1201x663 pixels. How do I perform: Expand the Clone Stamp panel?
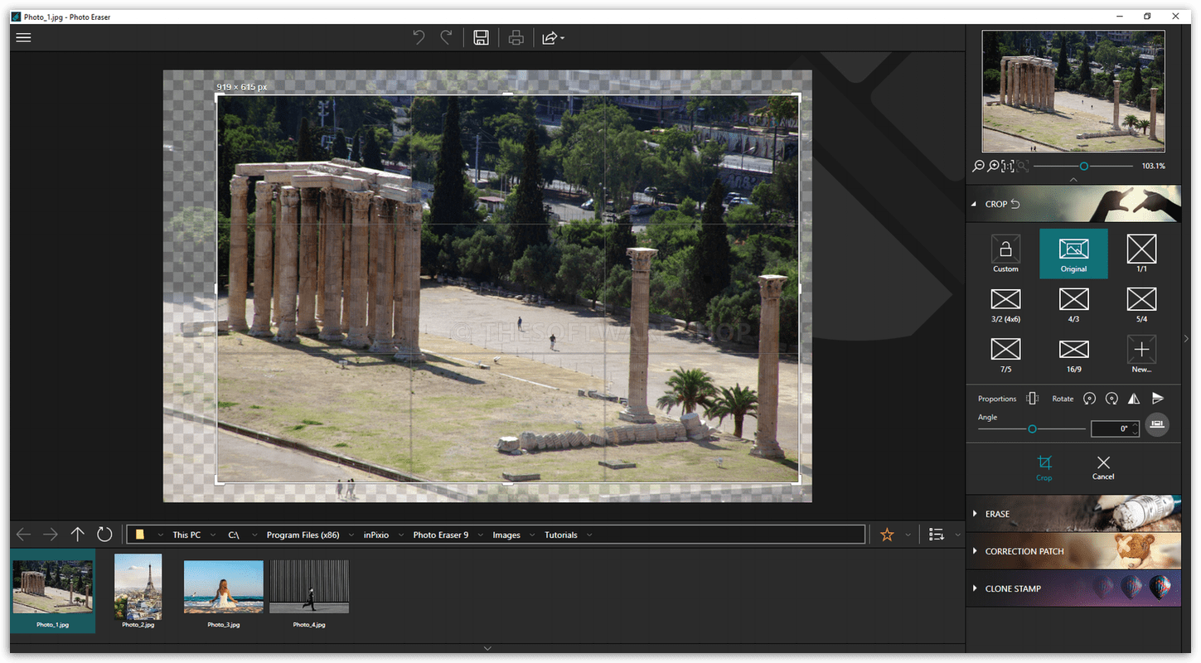pos(1012,588)
